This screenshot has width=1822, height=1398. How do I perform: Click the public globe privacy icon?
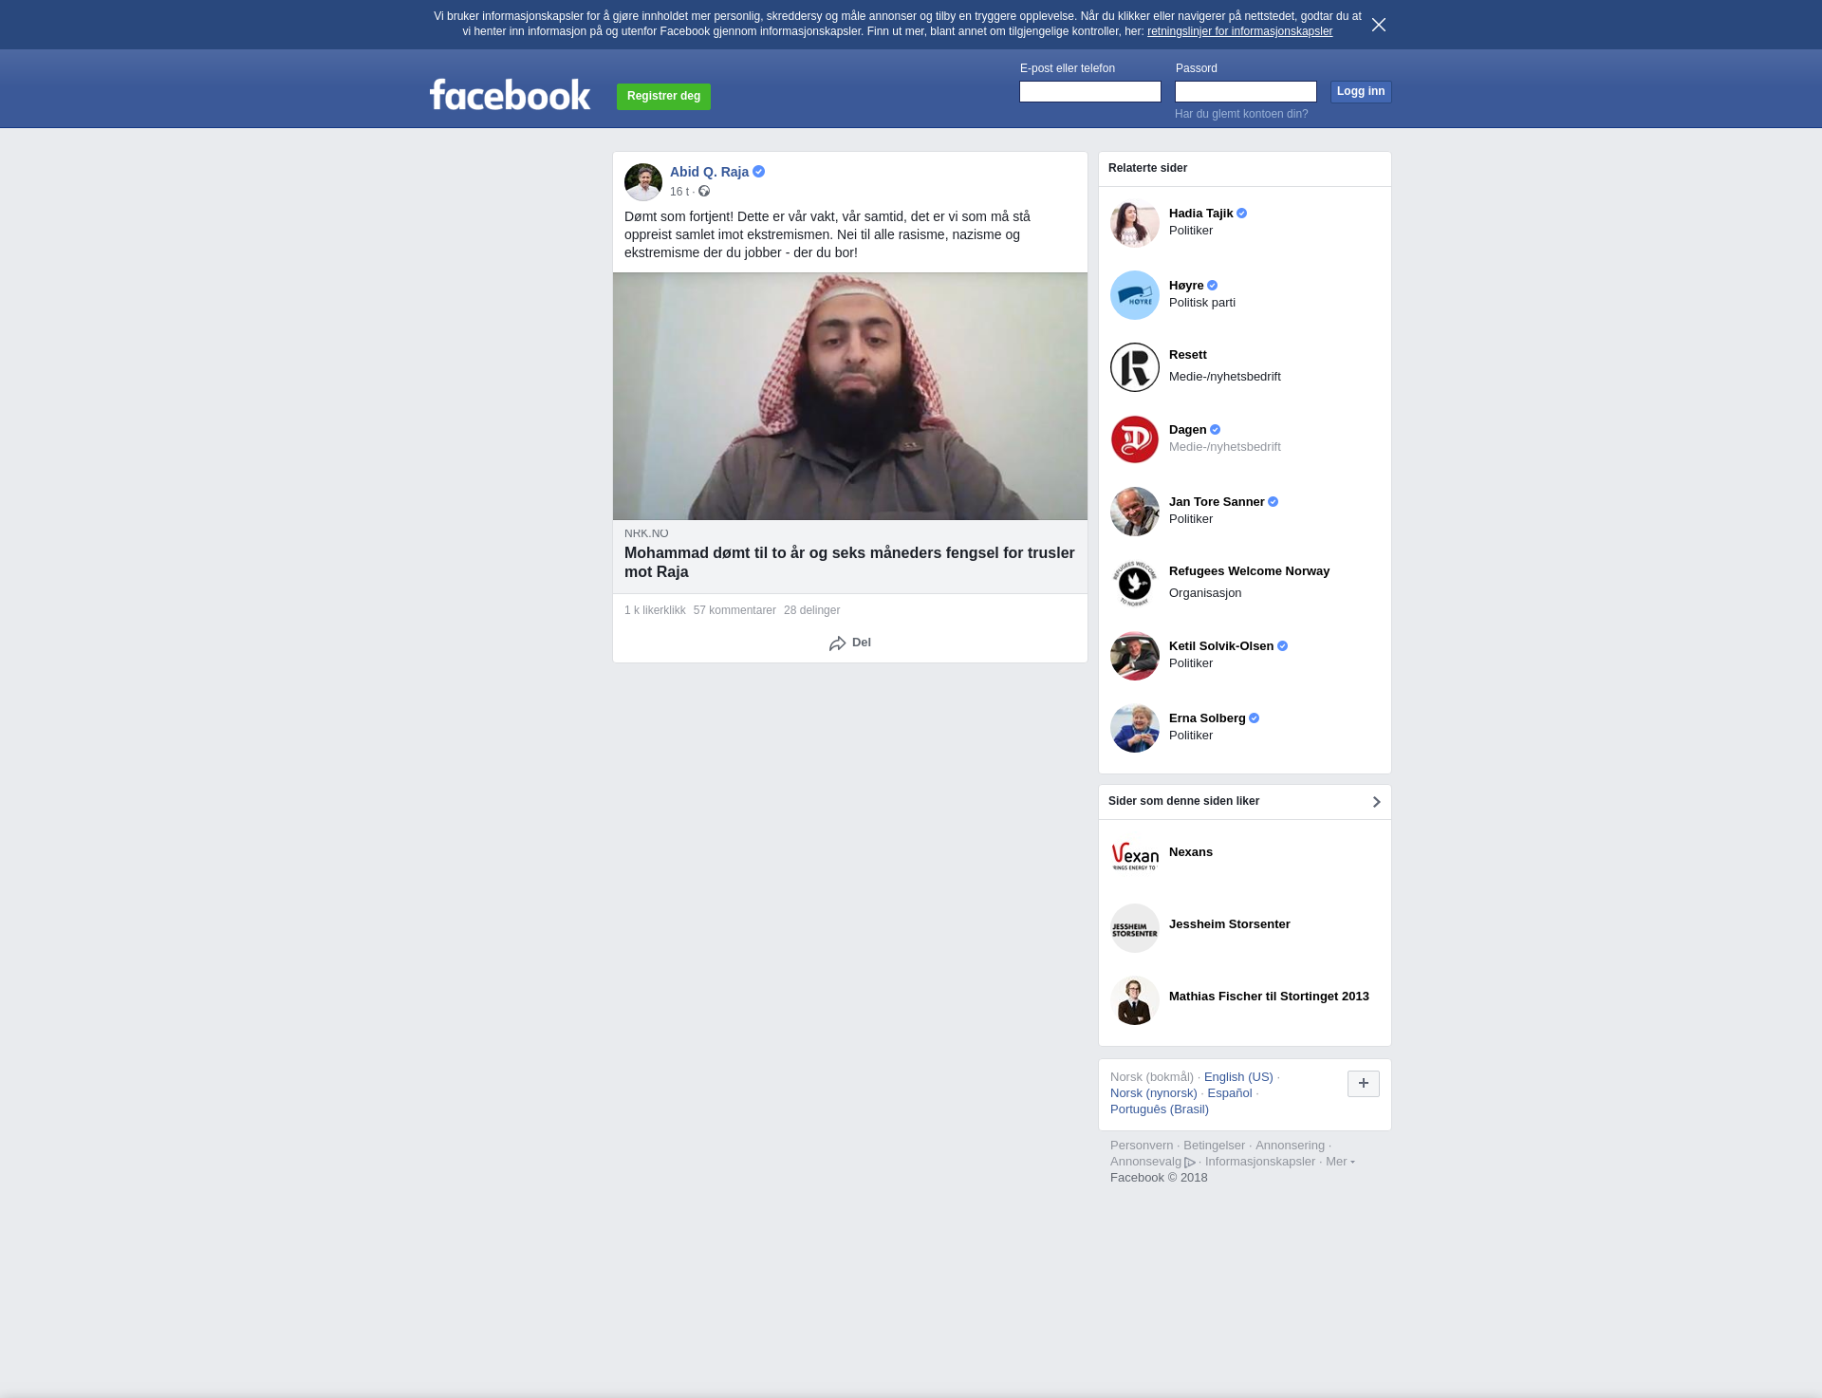pos(704,191)
